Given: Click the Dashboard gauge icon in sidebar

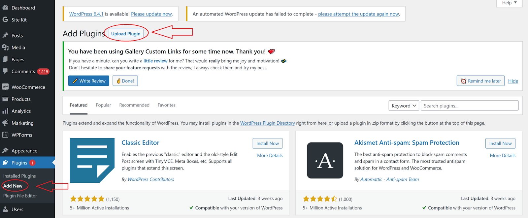Looking at the screenshot, I should [5, 8].
